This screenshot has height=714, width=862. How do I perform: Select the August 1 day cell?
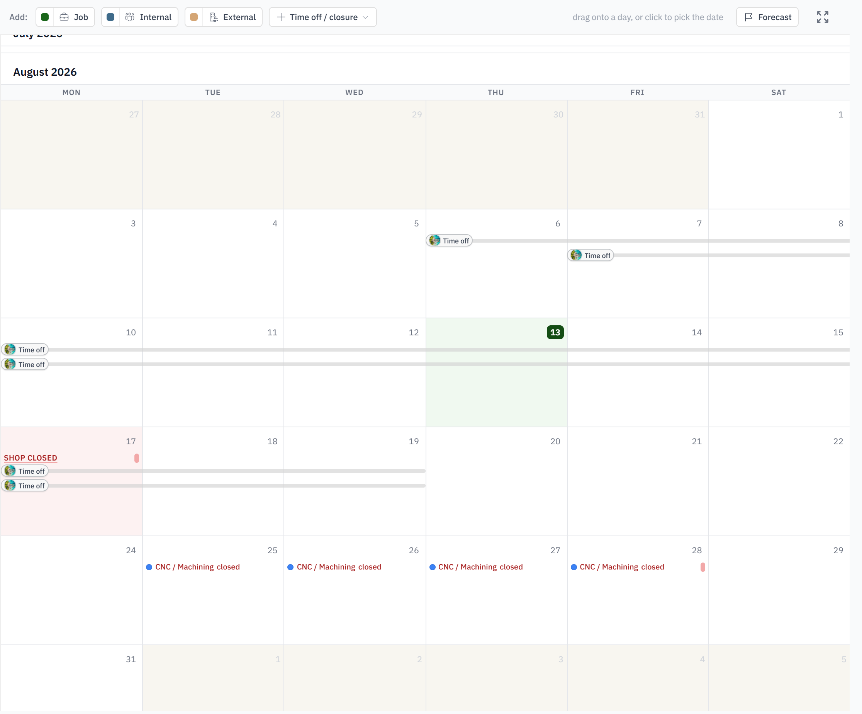click(x=779, y=155)
